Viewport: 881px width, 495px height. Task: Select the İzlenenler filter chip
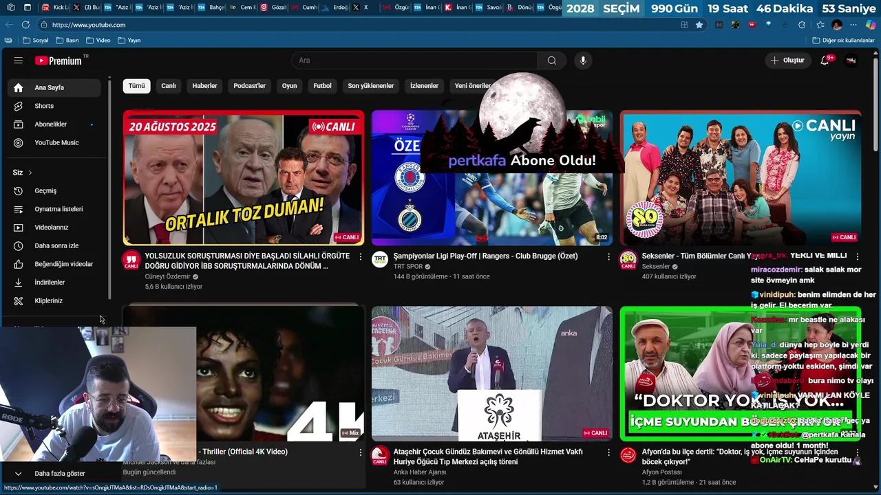click(x=424, y=86)
